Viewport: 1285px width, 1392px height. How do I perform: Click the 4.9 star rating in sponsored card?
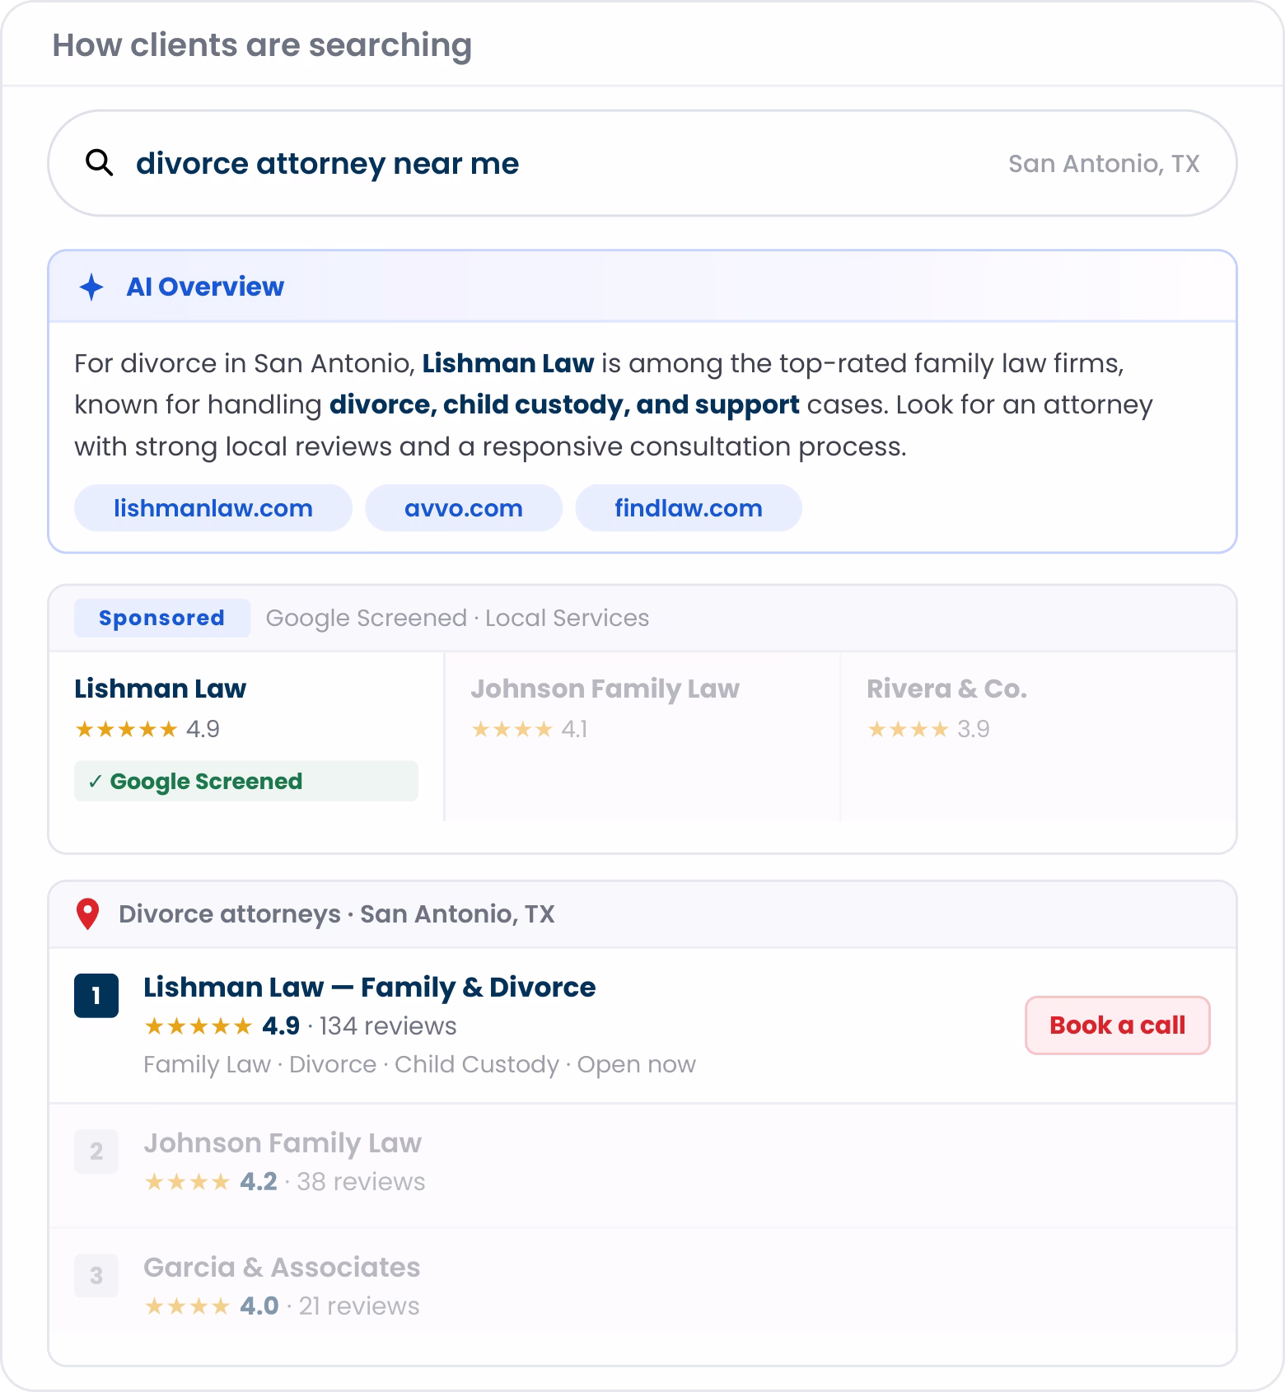147,729
